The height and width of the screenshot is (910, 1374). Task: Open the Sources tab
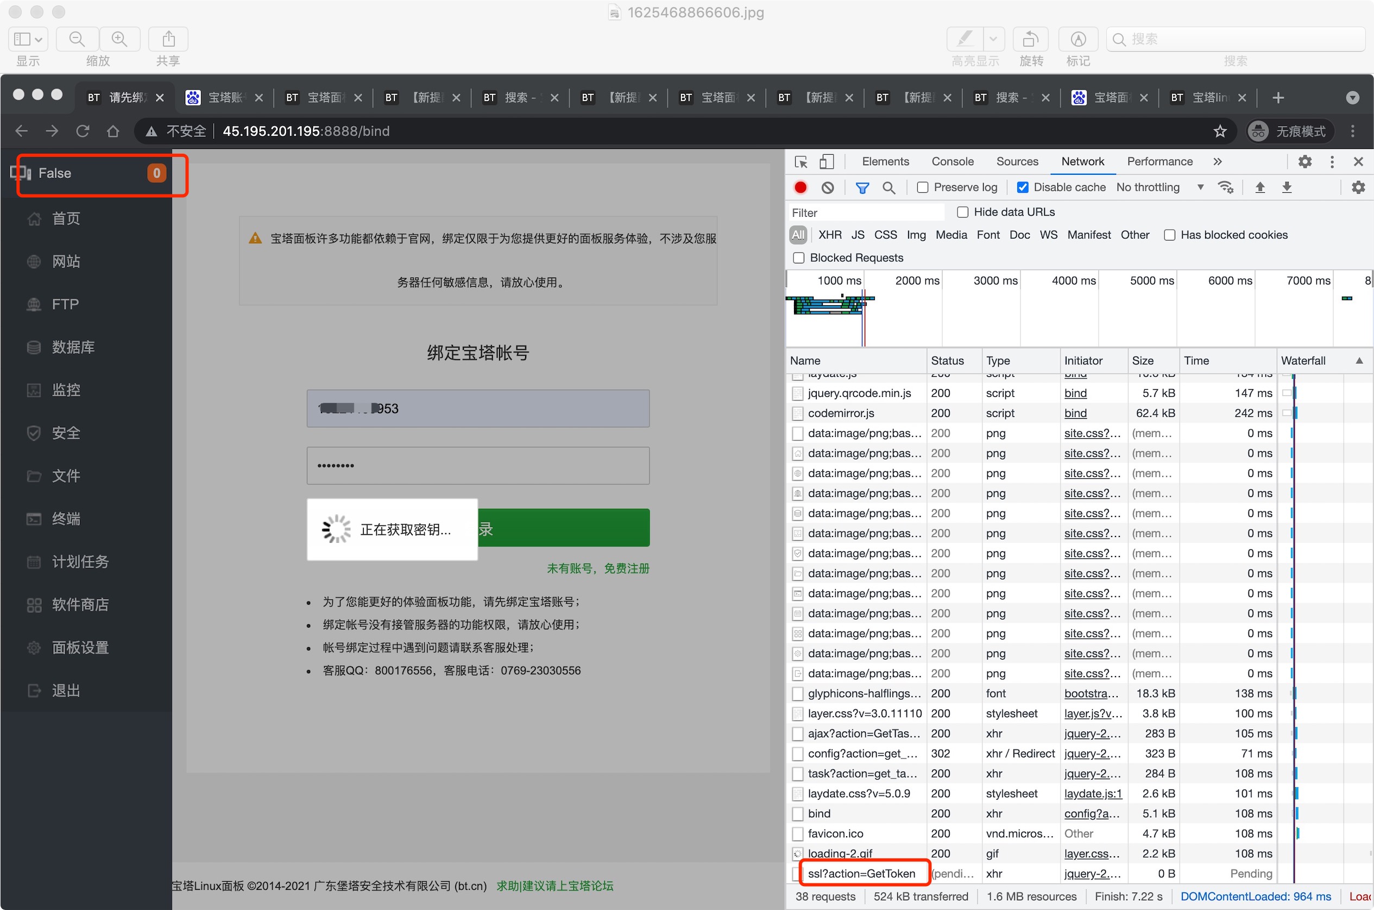tap(1017, 162)
